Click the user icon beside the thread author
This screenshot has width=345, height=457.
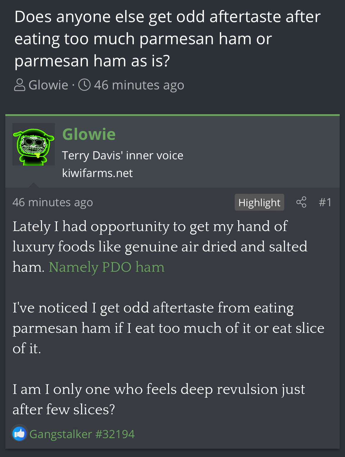click(x=20, y=85)
